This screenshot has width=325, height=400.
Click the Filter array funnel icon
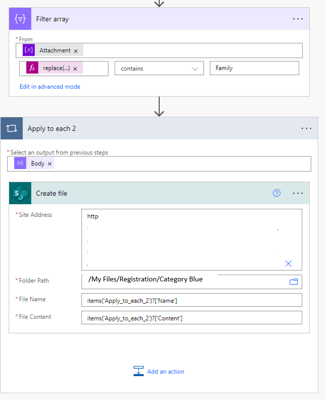click(x=20, y=19)
